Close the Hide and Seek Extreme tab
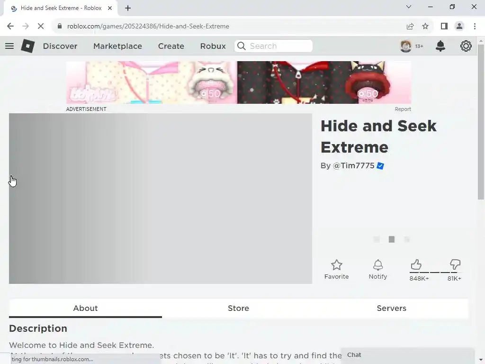The height and width of the screenshot is (364, 485). point(110,8)
